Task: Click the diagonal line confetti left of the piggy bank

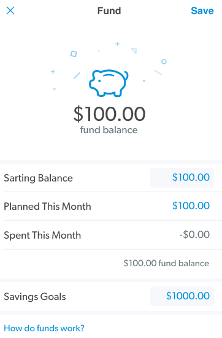Action: 77,75
